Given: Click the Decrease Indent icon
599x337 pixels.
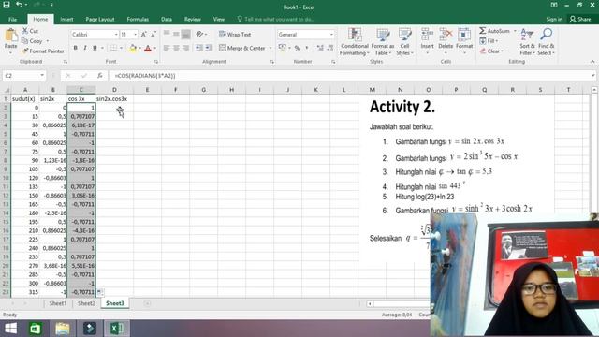Looking at the screenshot, I should [199, 48].
